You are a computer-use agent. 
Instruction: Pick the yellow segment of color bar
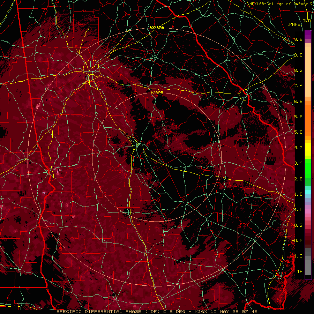click(x=308, y=149)
